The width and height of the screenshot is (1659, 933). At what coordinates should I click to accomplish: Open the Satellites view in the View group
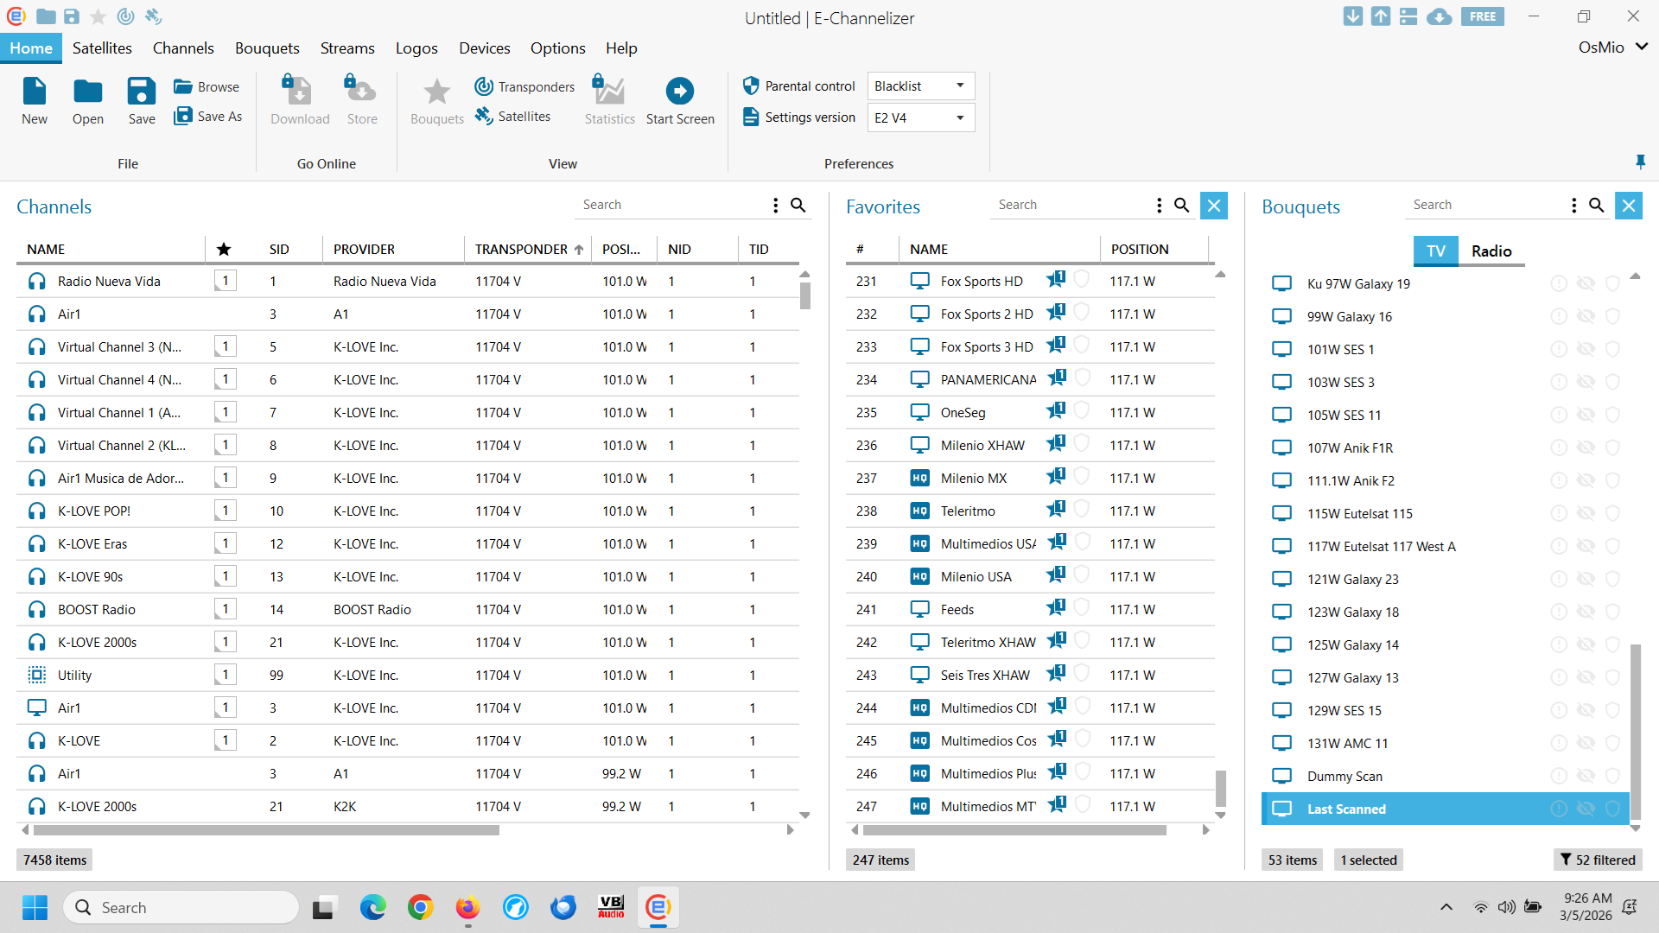[x=512, y=116]
